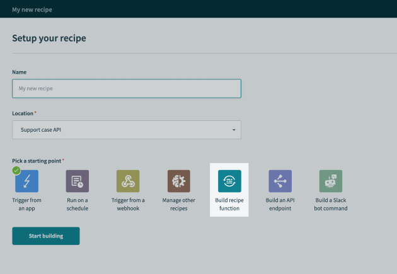Open the Location dropdown showing Support case API
The height and width of the screenshot is (274, 397).
(127, 130)
